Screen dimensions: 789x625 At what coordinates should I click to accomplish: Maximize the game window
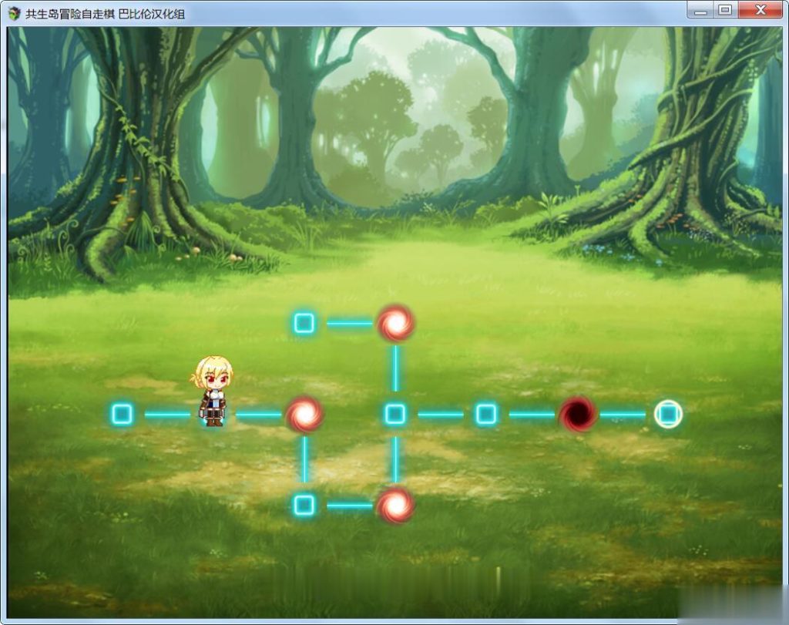pos(724,11)
